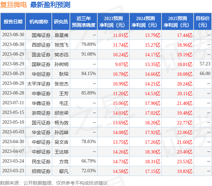
Task: Click the 近三年预测准确度 column header
Action: tap(84, 21)
